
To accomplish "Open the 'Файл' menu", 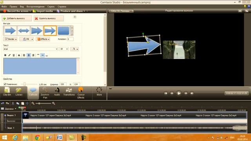I will point(4,7).
